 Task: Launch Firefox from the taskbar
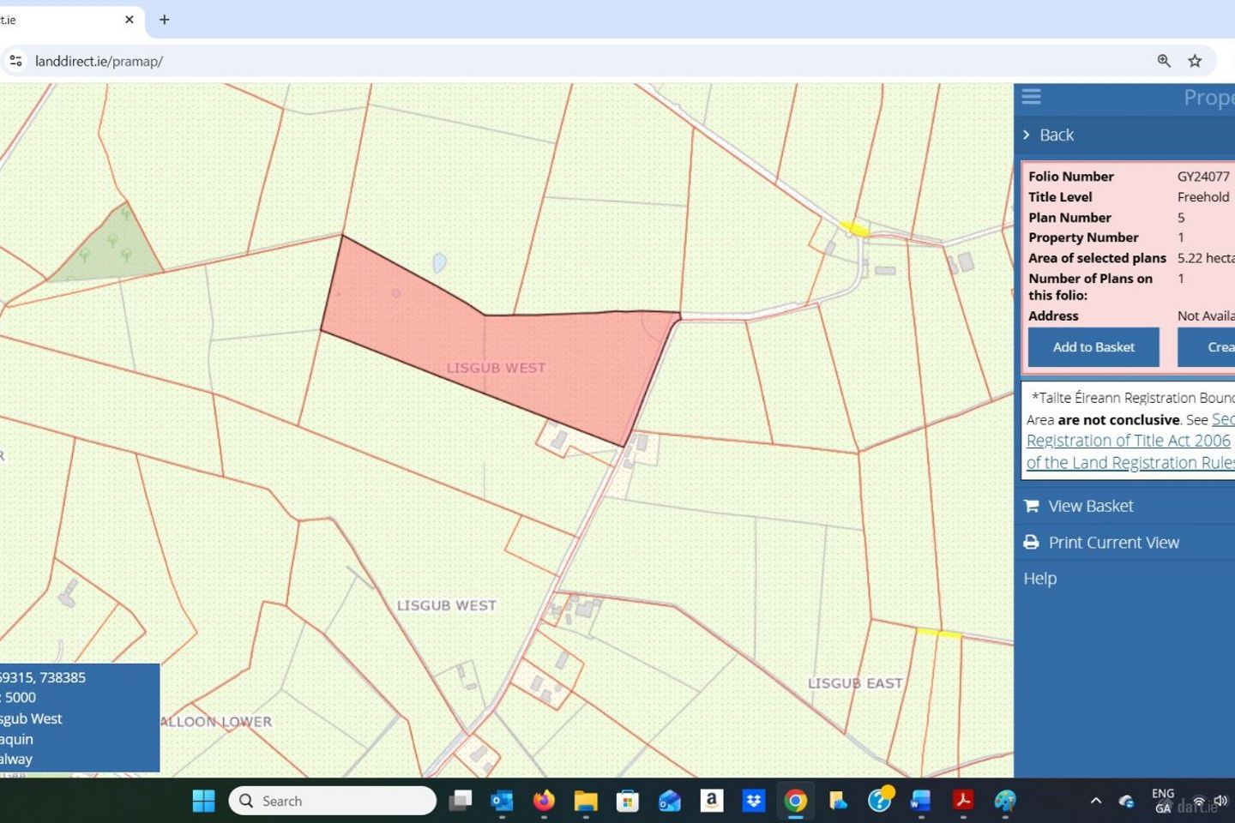pos(544,801)
